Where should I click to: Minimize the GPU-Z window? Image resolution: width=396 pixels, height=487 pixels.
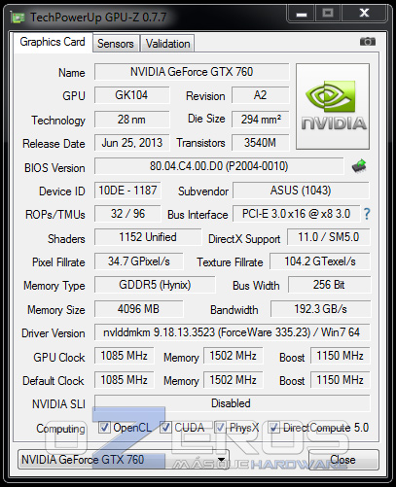(x=302, y=14)
